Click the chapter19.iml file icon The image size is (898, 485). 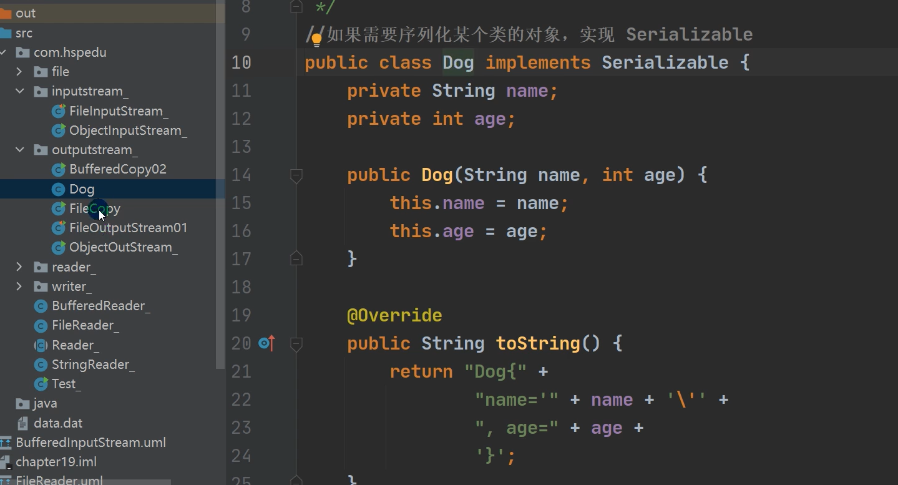[5, 462]
